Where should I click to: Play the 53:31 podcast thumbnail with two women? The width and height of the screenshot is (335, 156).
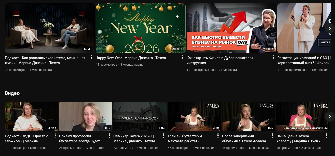pyautogui.click(x=49, y=28)
